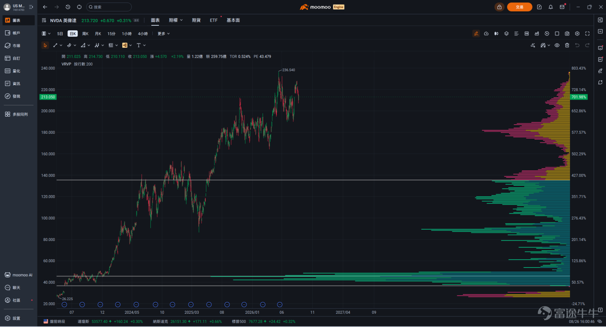
Task: Delete all drawings with trash icon
Action: (x=567, y=45)
